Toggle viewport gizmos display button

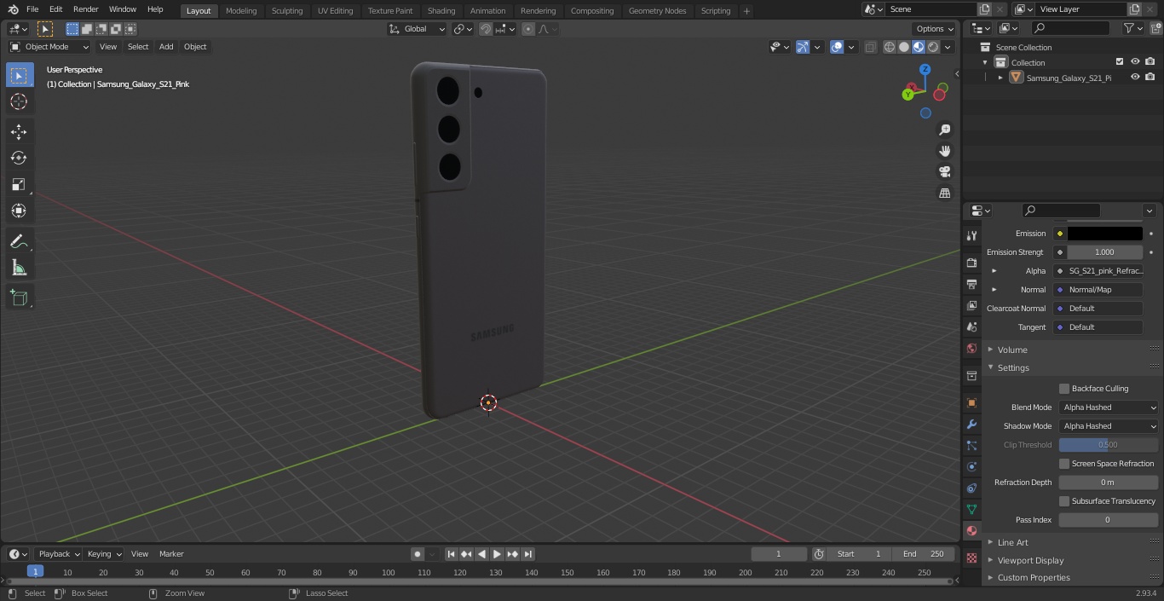pyautogui.click(x=803, y=47)
